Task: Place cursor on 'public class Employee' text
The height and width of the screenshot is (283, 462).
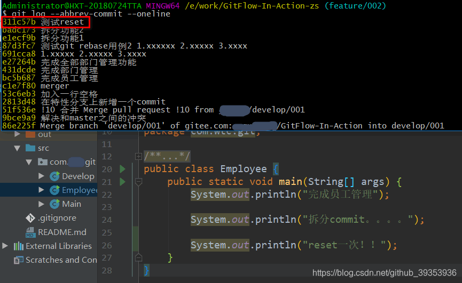Action: tap(205, 169)
